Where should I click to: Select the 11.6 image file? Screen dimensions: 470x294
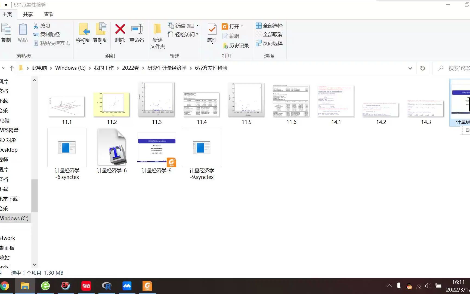[291, 101]
